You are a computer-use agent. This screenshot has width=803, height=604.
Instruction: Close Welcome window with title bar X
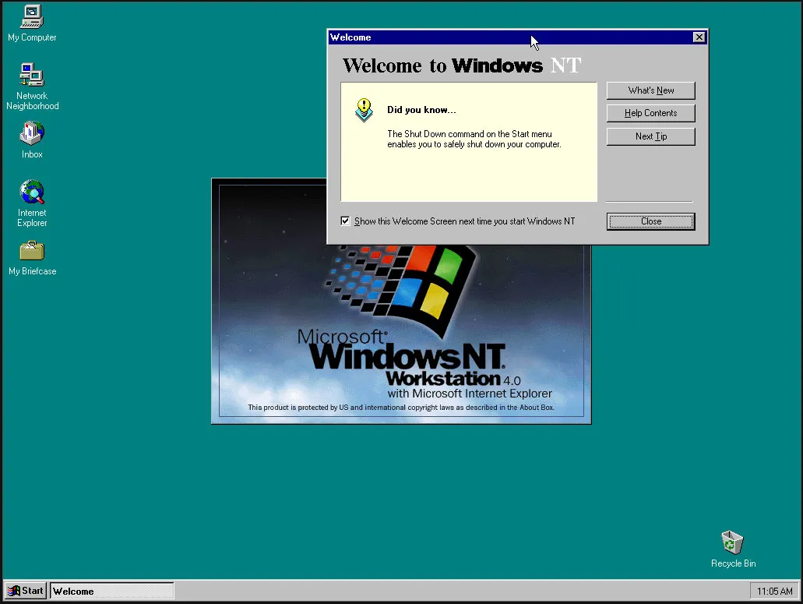coord(699,37)
